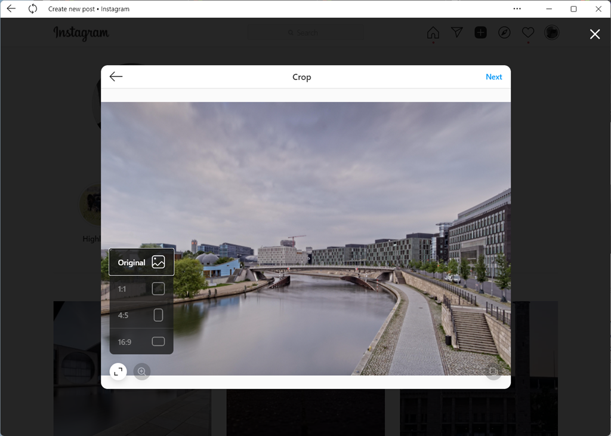This screenshot has width=611, height=436.
Task: Open the direct messages paper plane icon
Action: point(457,33)
